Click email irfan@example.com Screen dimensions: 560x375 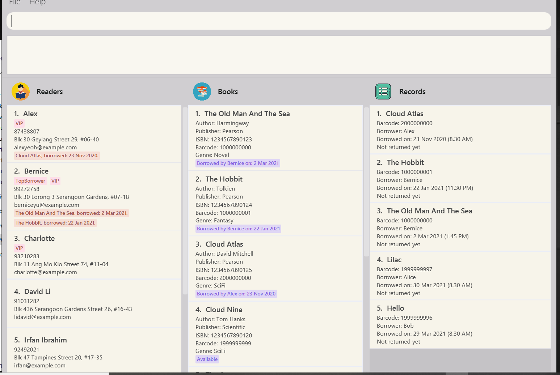(40, 365)
